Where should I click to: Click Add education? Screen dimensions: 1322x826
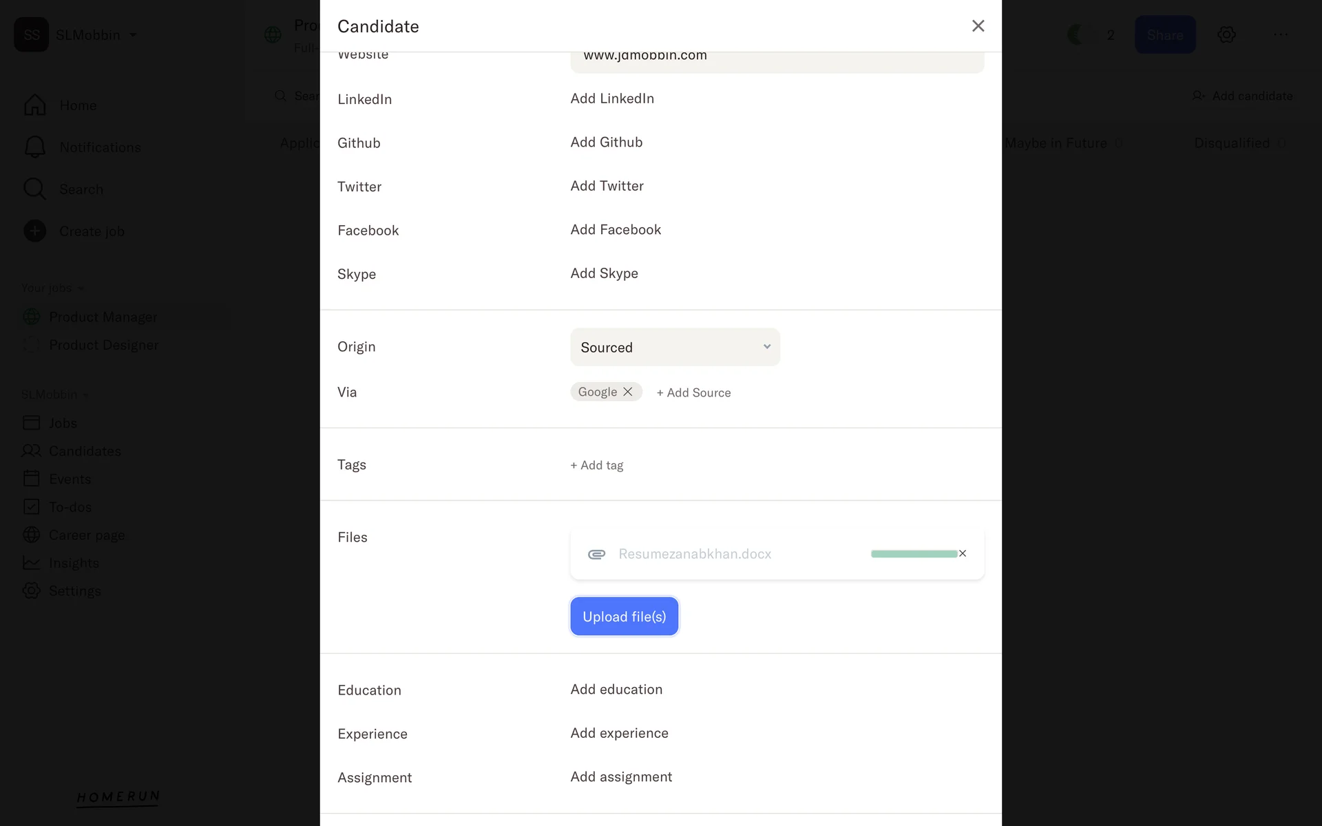coord(616,690)
